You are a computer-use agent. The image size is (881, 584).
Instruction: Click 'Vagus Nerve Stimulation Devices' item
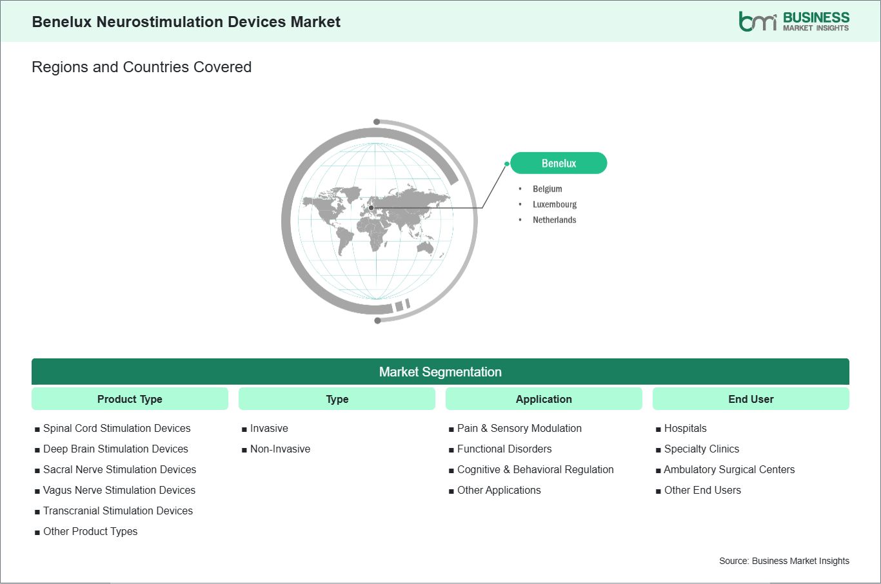(x=119, y=490)
